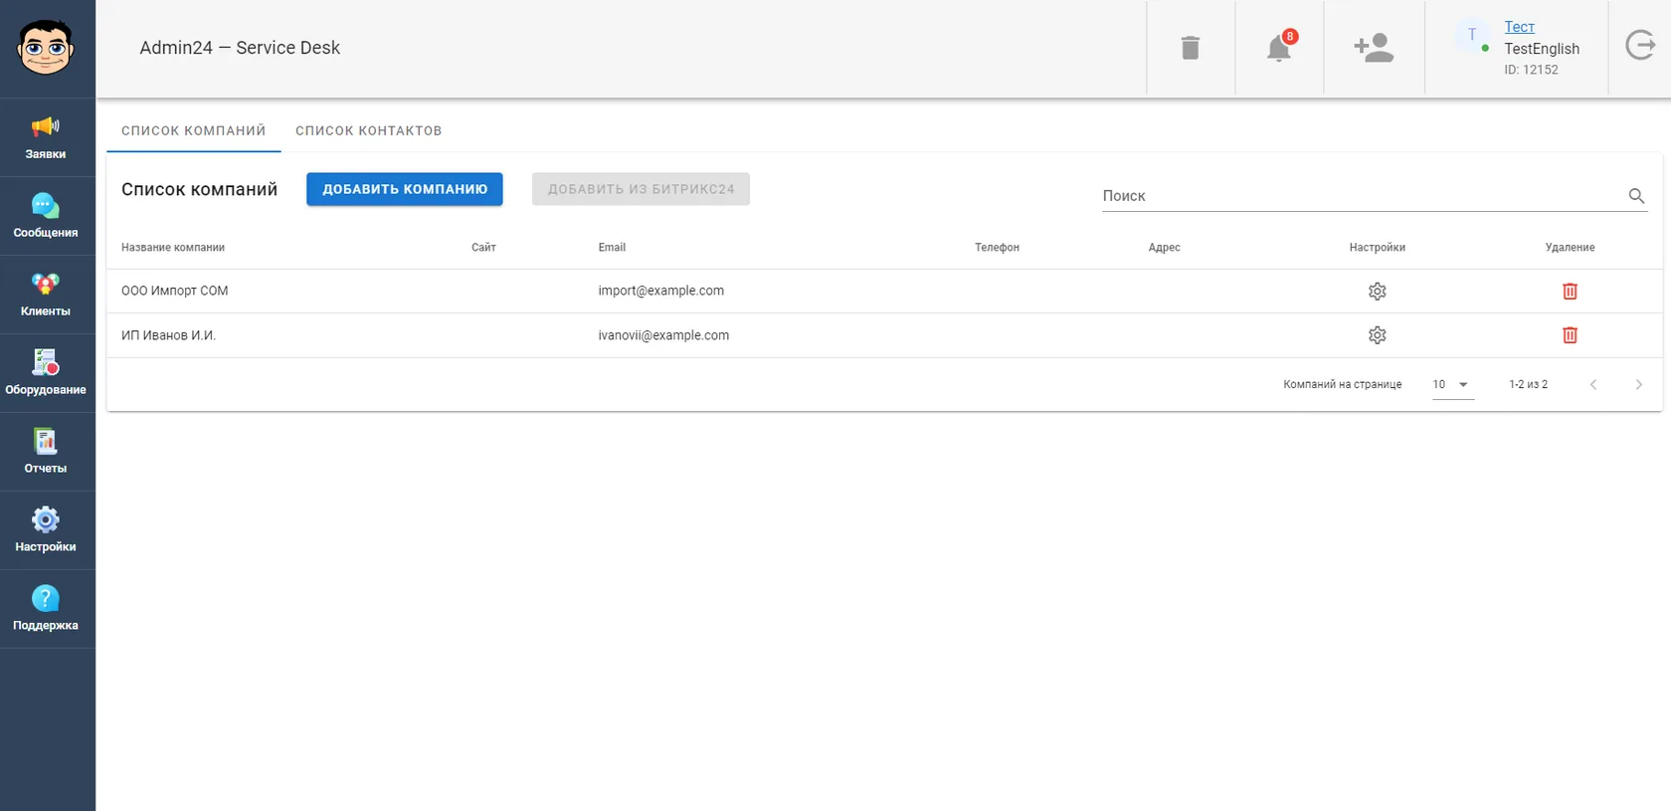Select the ООО Импорт СОМ company name
The image size is (1671, 811).
tap(175, 292)
